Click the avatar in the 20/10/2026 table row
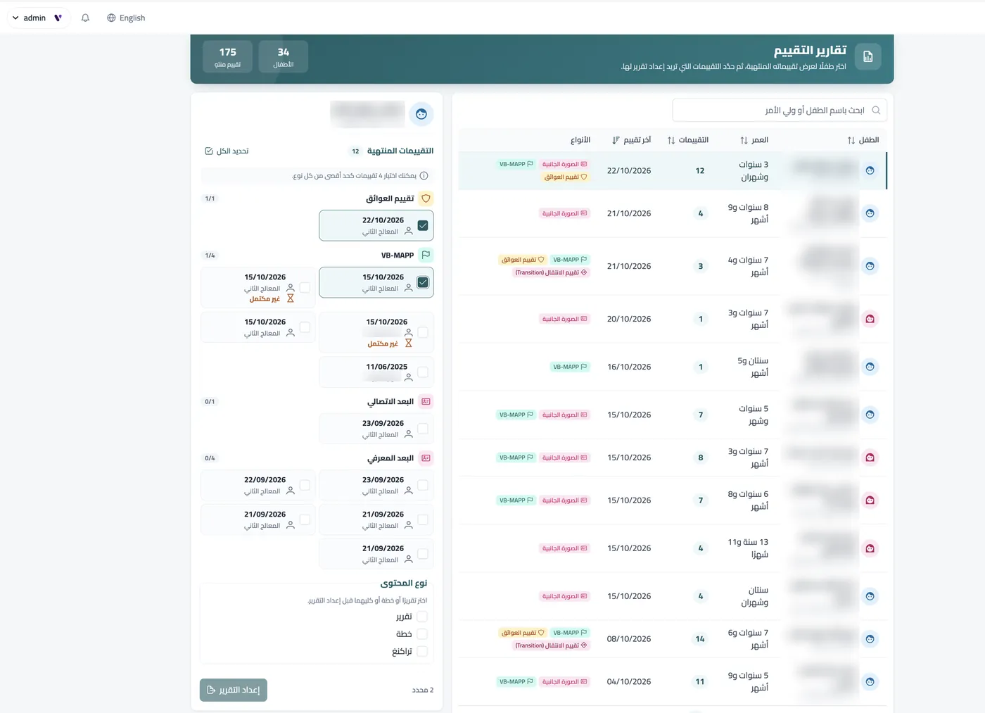 [870, 320]
